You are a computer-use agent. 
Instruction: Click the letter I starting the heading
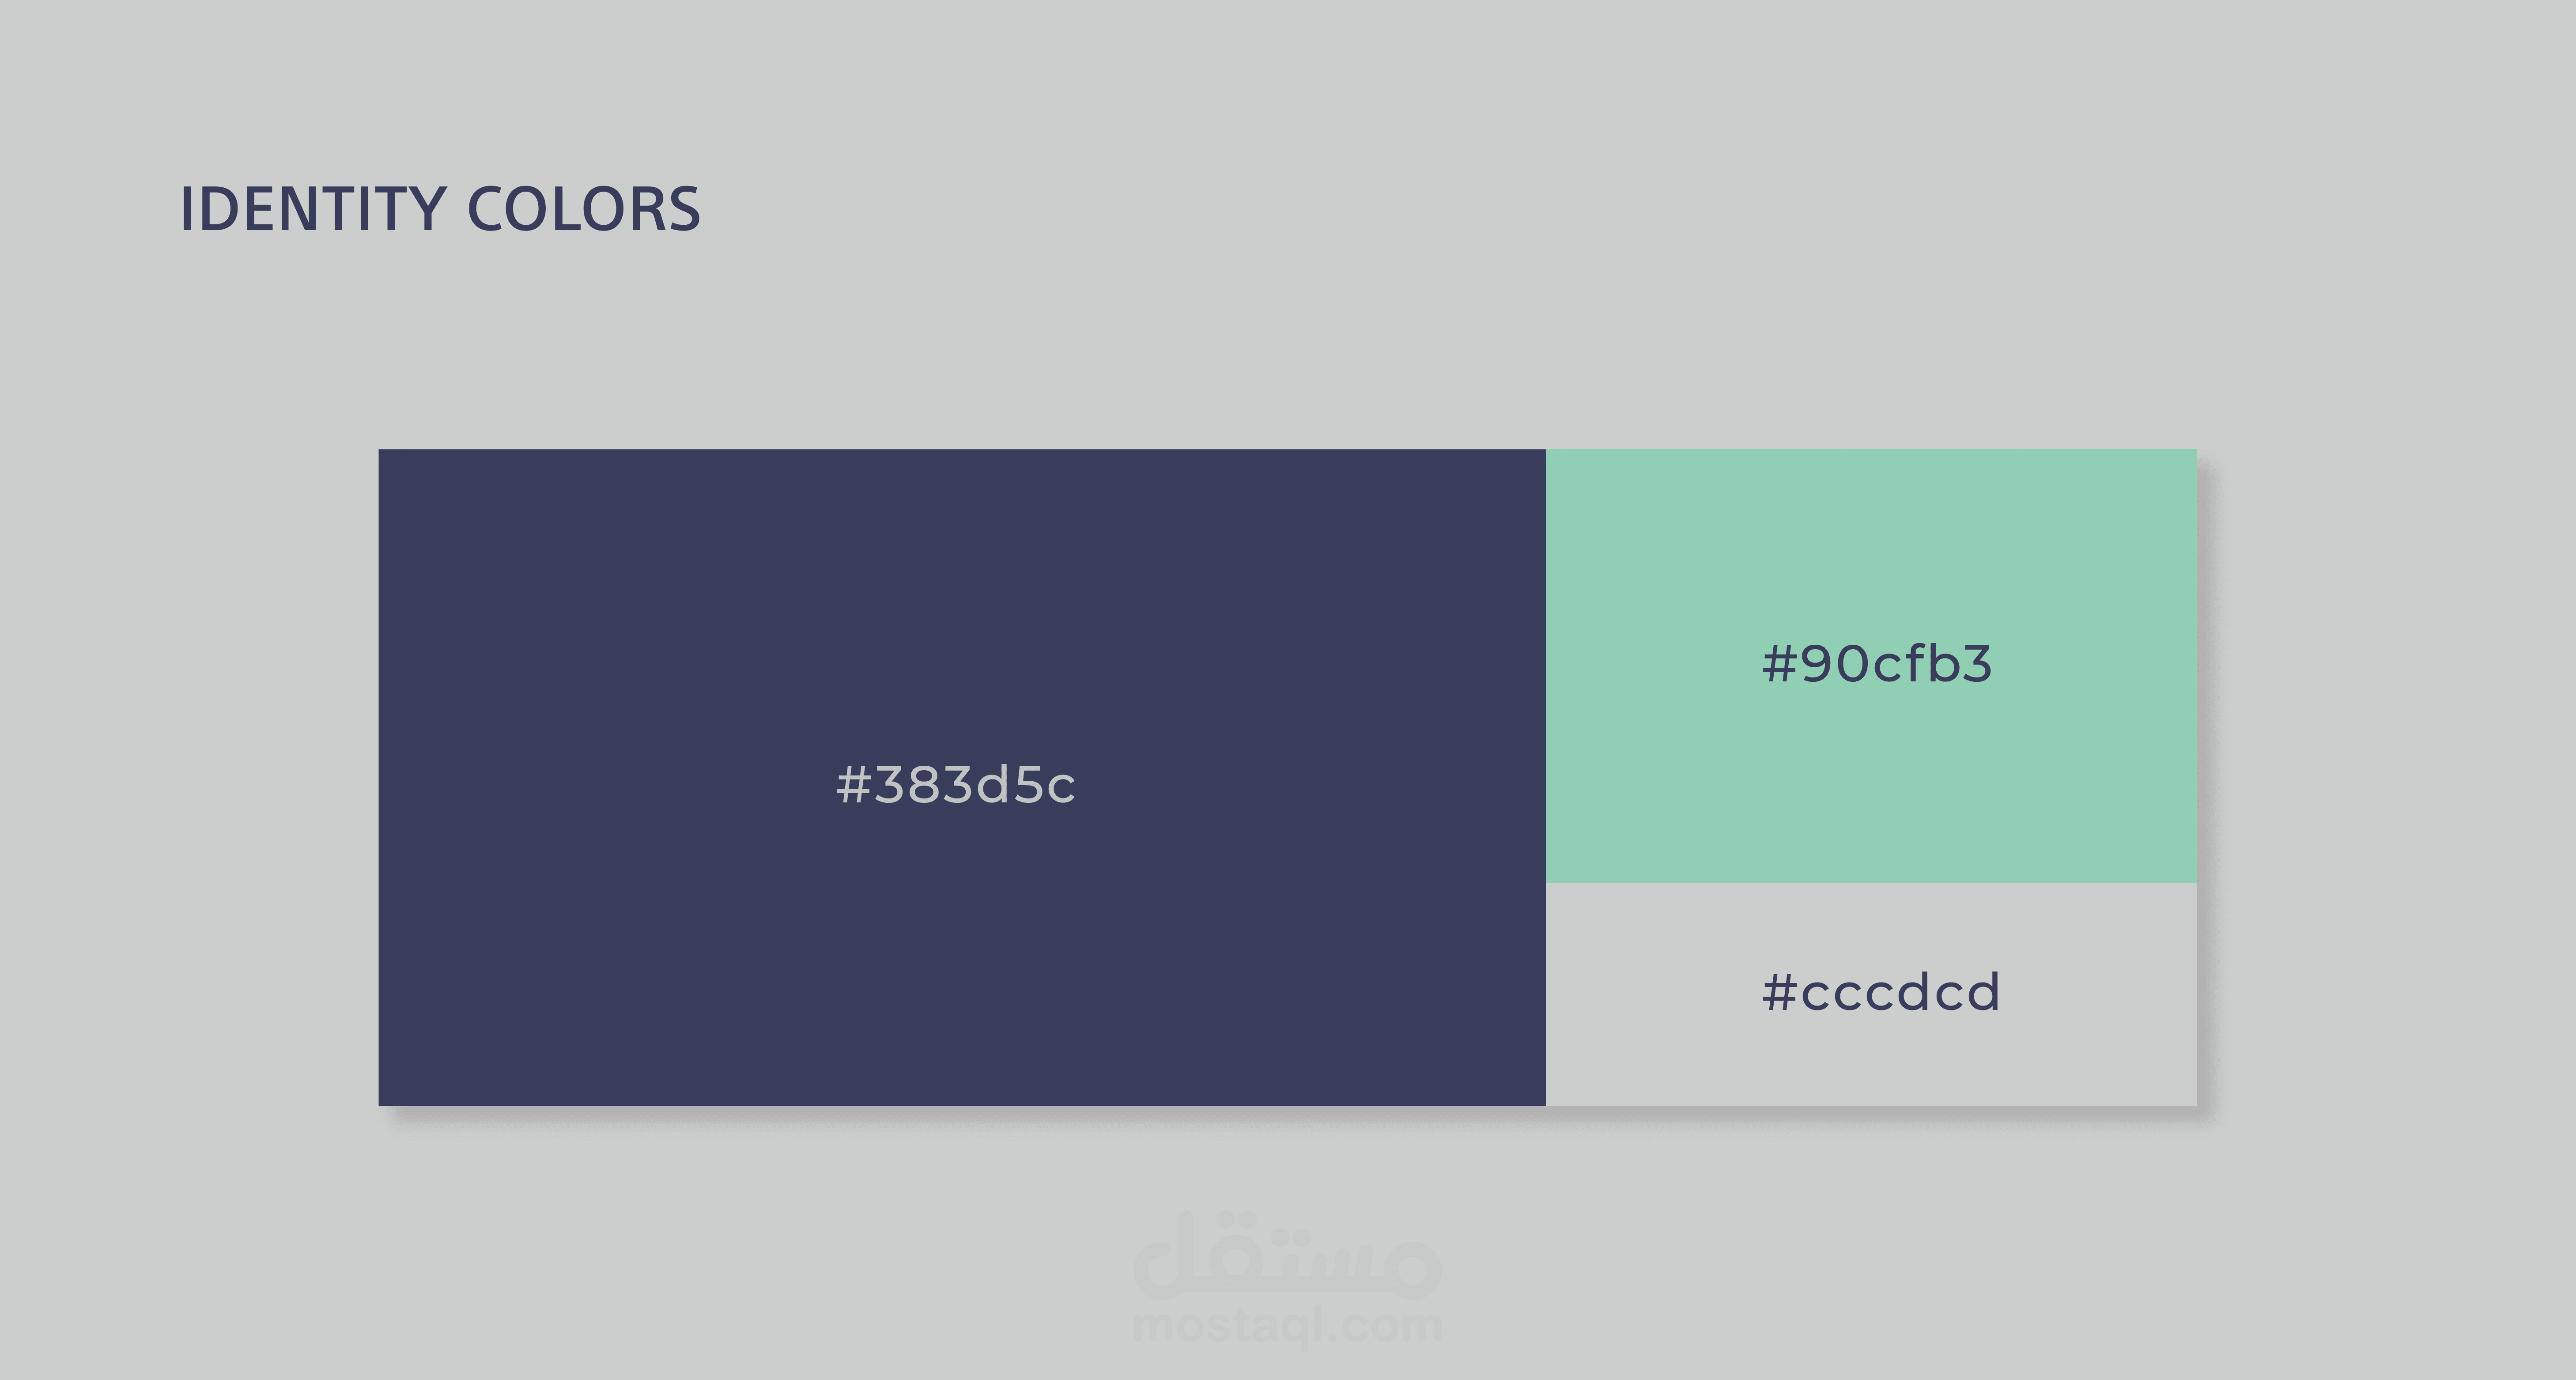tap(186, 209)
